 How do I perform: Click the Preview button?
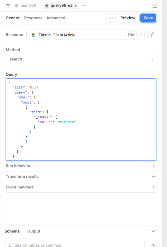[x=128, y=18]
